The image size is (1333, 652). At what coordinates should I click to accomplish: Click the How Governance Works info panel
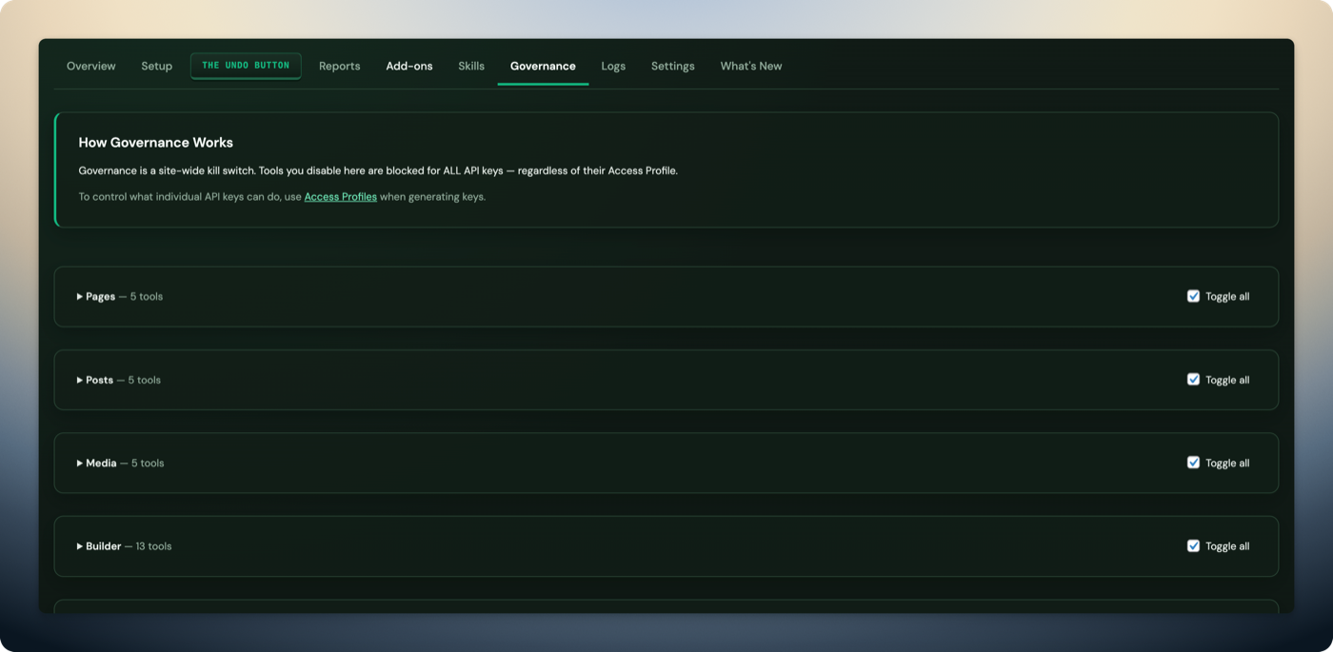pos(666,169)
